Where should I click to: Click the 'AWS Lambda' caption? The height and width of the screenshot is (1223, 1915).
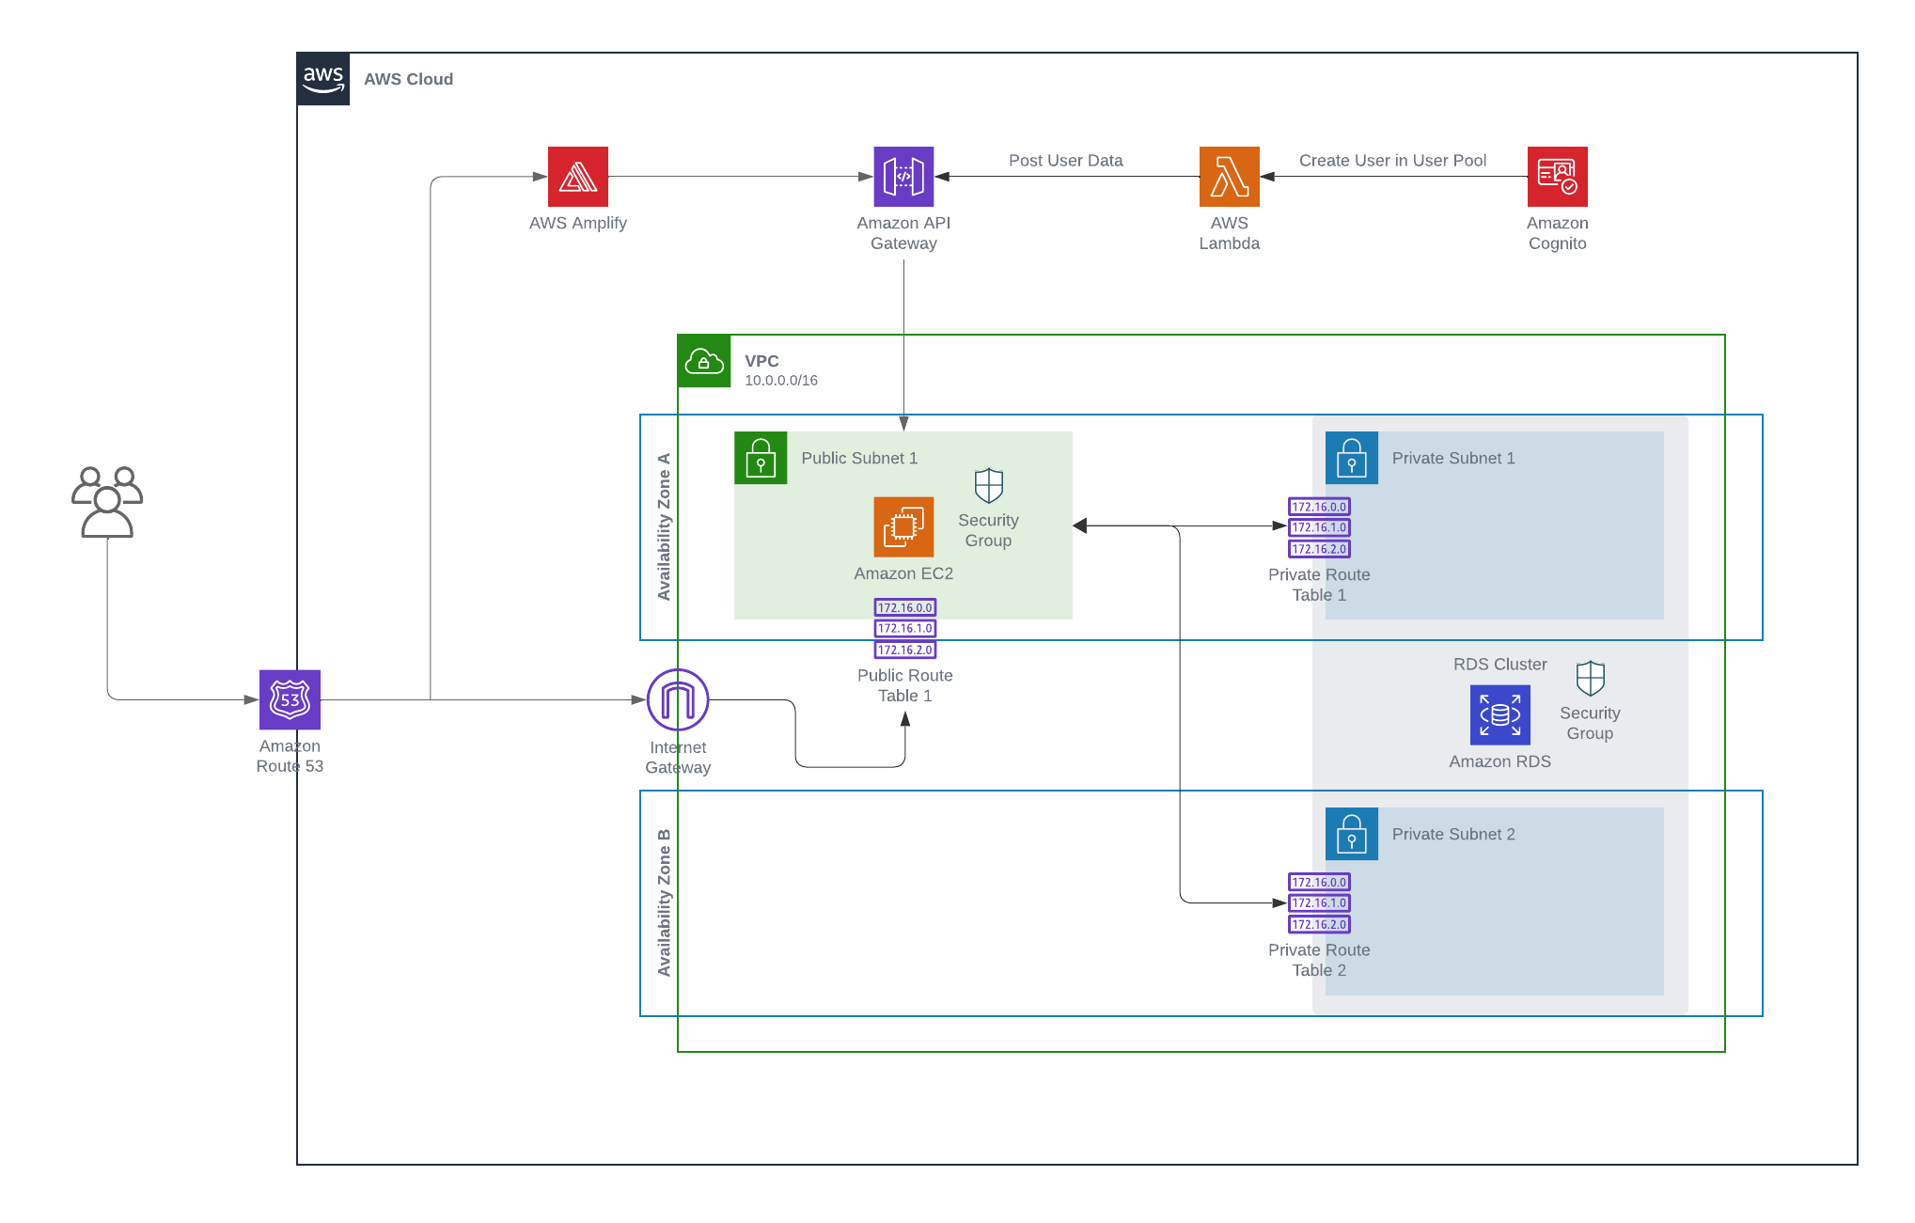pyautogui.click(x=1230, y=233)
